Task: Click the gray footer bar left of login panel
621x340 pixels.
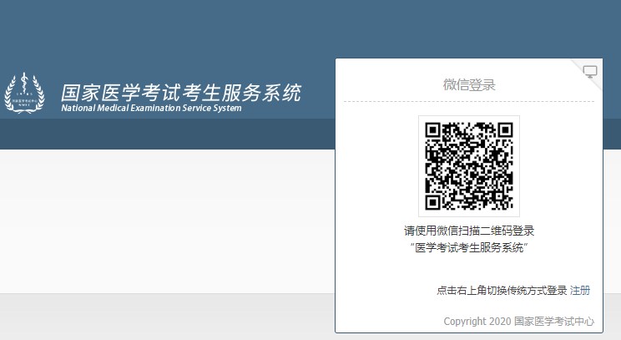Action: 167,317
